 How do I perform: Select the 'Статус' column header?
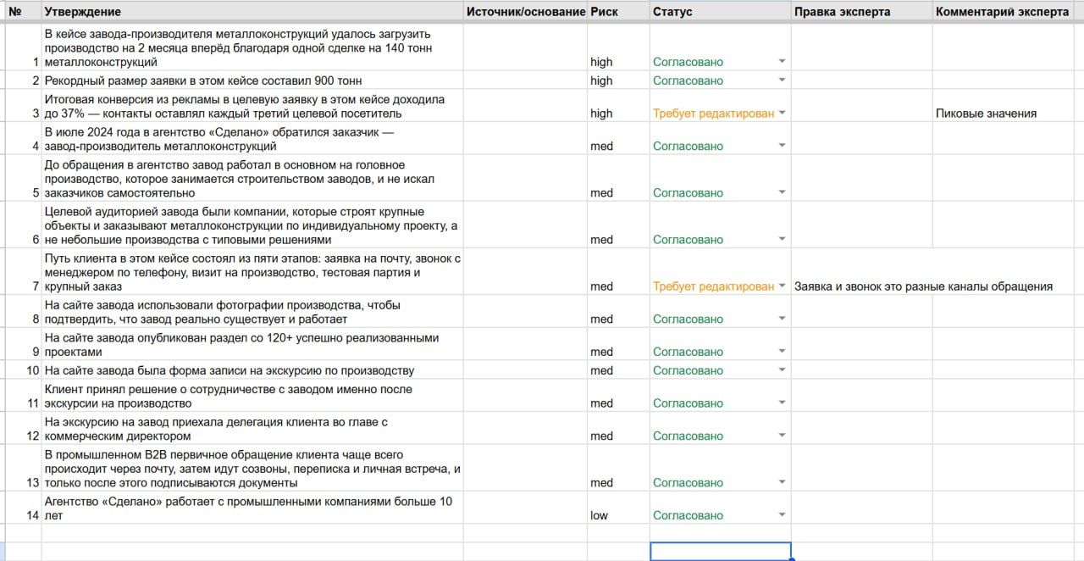(x=720, y=12)
